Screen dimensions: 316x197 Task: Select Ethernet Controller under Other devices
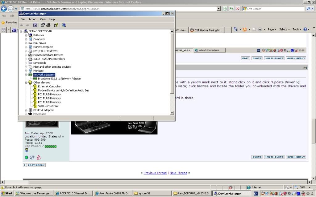point(49,86)
